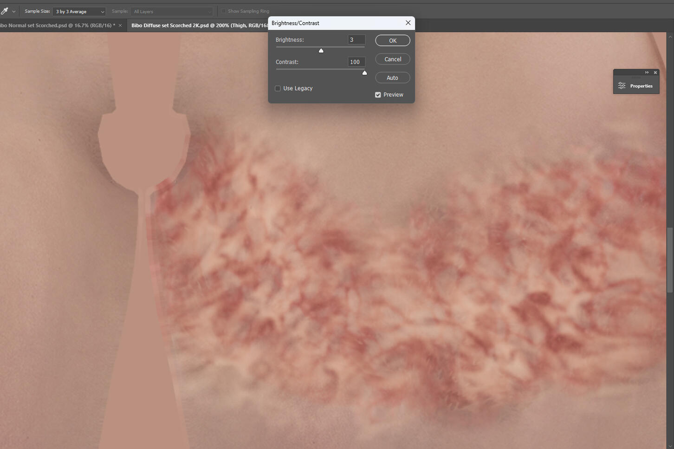Toggle the Show Sampling Ring checkbox
The image size is (674, 449).
(x=223, y=11)
